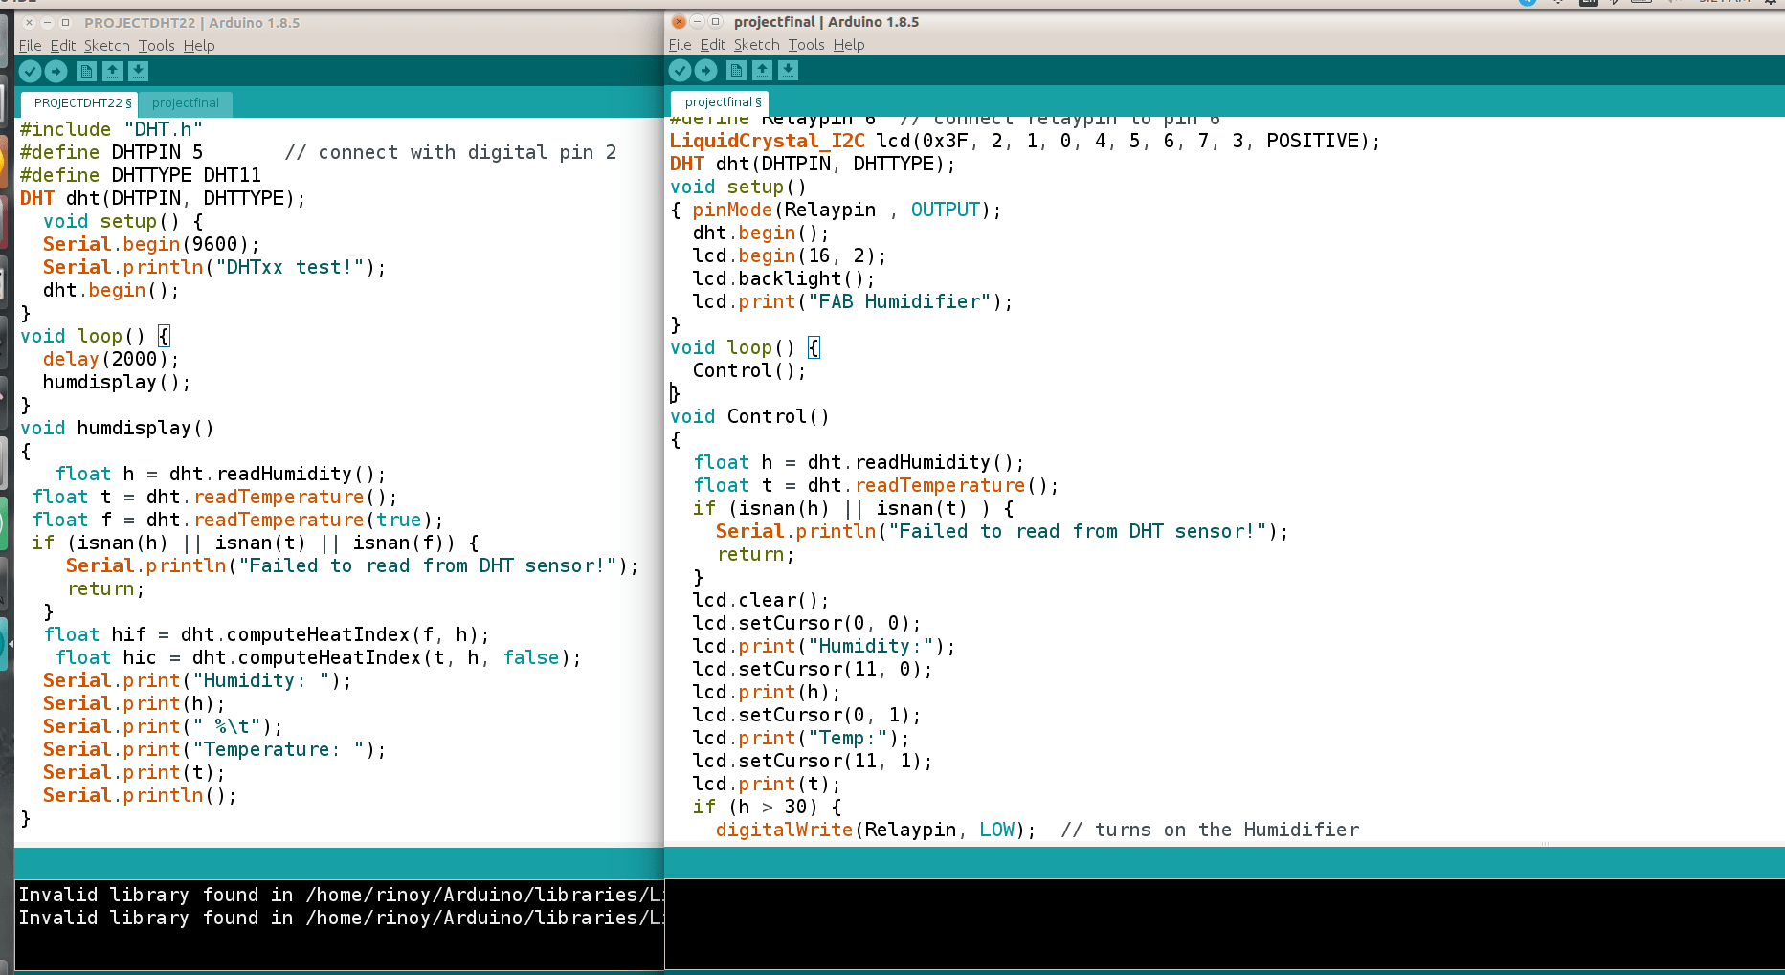Click black console area of projectfinal window
The width and height of the screenshot is (1785, 975).
click(x=1225, y=924)
